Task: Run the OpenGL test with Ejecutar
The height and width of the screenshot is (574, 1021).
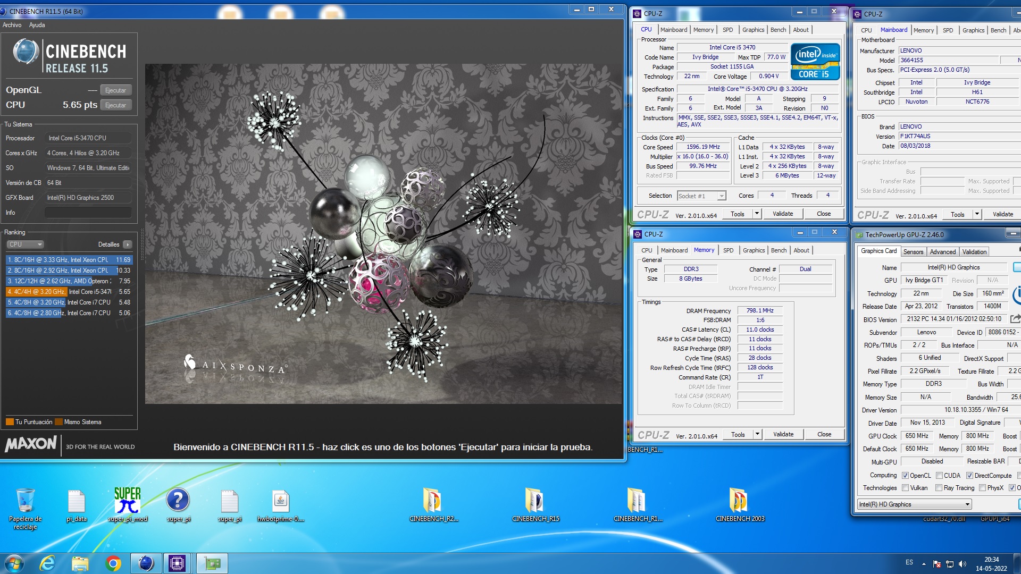Action: point(115,90)
